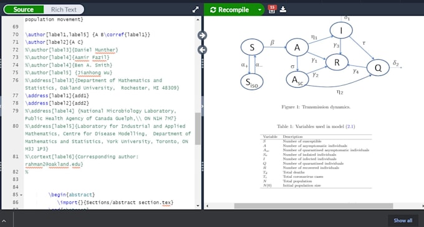Expand the editor to full width
Image resolution: width=424 pixels, height=227 pixels.
coord(196,10)
